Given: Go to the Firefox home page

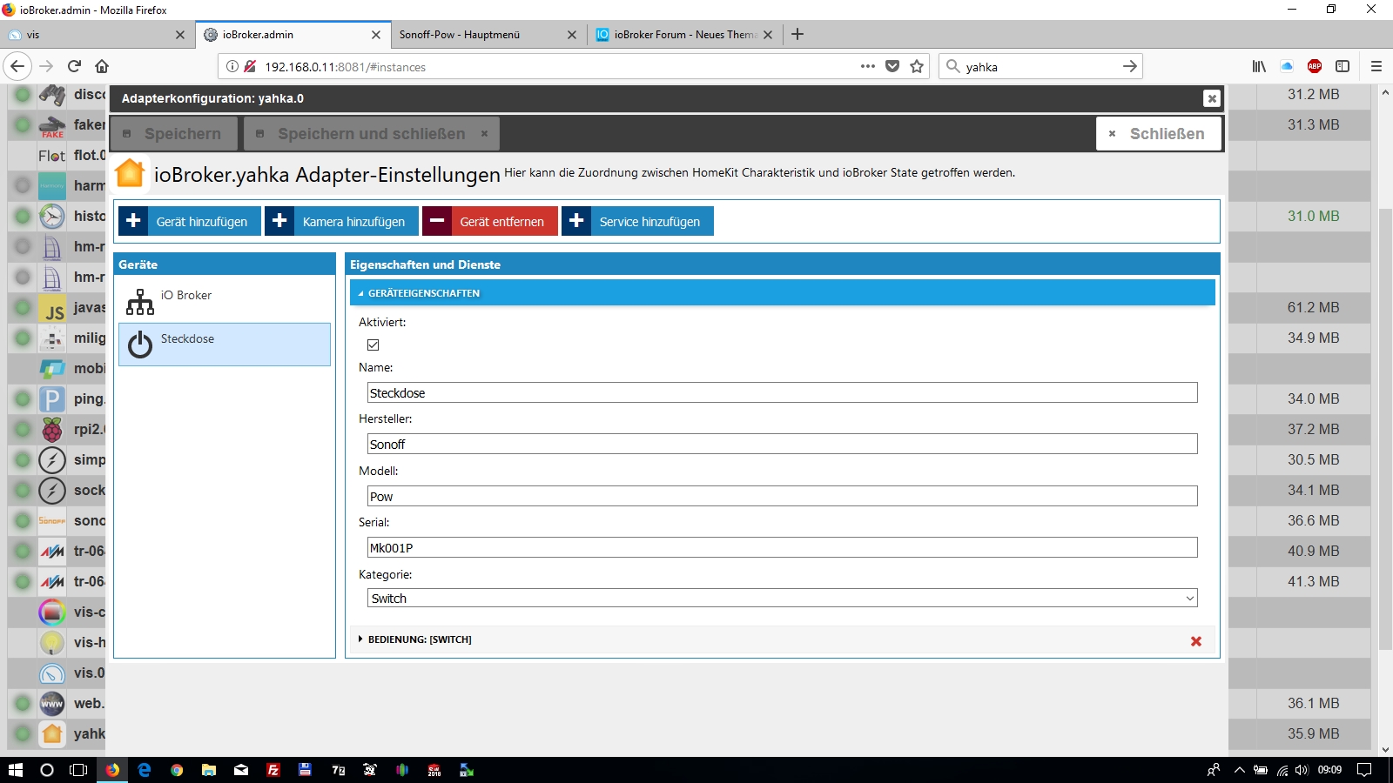Looking at the screenshot, I should click(x=102, y=66).
